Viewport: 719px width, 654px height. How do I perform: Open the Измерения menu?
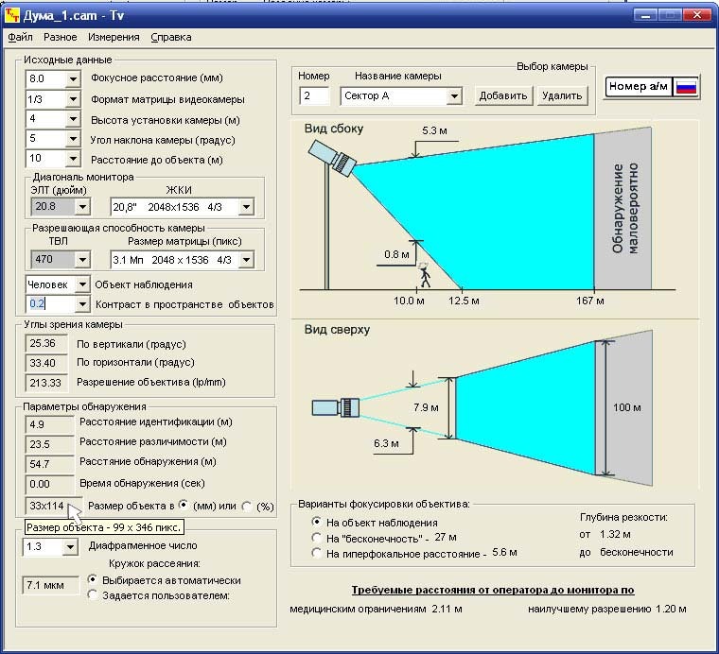click(x=114, y=37)
